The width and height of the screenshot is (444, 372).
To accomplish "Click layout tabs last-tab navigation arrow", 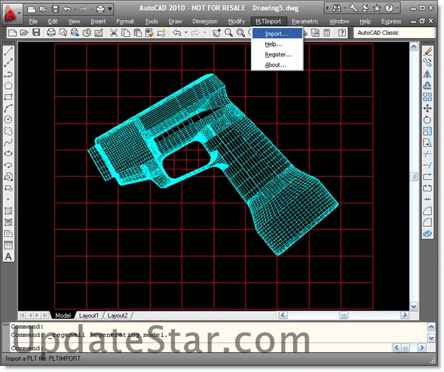I will 46,315.
